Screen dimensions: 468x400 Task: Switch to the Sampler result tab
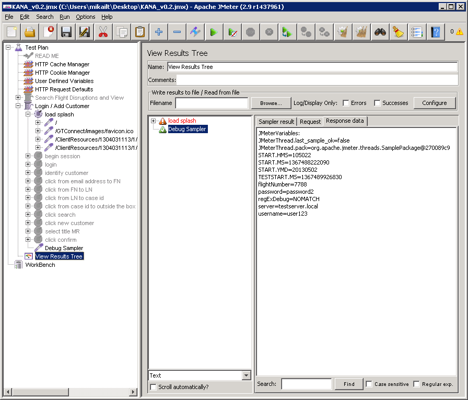276,122
